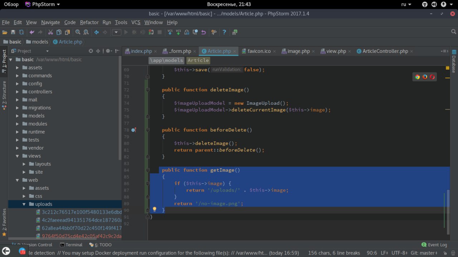Click the Cut scissors icon

click(x=50, y=32)
